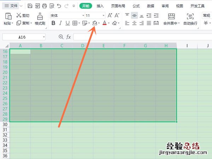This screenshot has height=159, width=212.
Task: Expand the Copy (复制) options arrow
Action: [31, 23]
